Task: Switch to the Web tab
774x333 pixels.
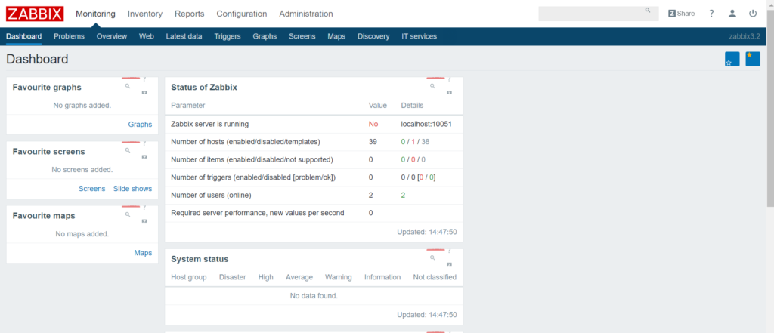Action: (147, 36)
